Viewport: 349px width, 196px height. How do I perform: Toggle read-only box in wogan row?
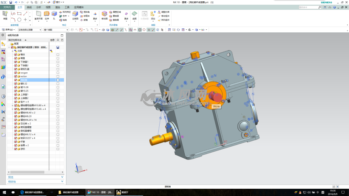58,73
